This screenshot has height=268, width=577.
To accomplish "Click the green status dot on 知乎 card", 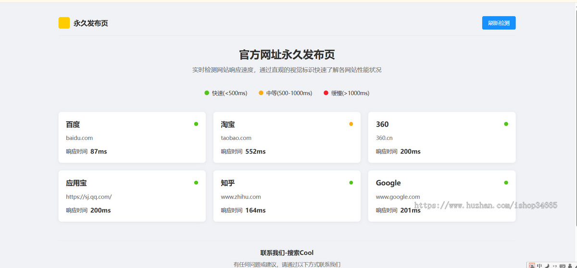I will 351,183.
